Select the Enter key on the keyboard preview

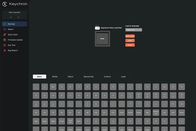[103, 39]
